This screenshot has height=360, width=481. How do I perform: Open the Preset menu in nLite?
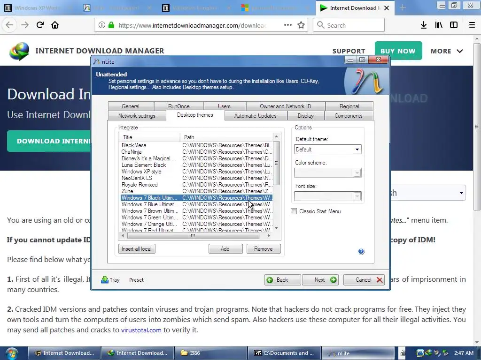[137, 280]
